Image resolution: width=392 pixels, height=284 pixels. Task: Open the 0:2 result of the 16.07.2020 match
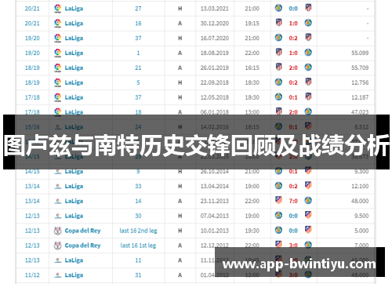click(293, 38)
